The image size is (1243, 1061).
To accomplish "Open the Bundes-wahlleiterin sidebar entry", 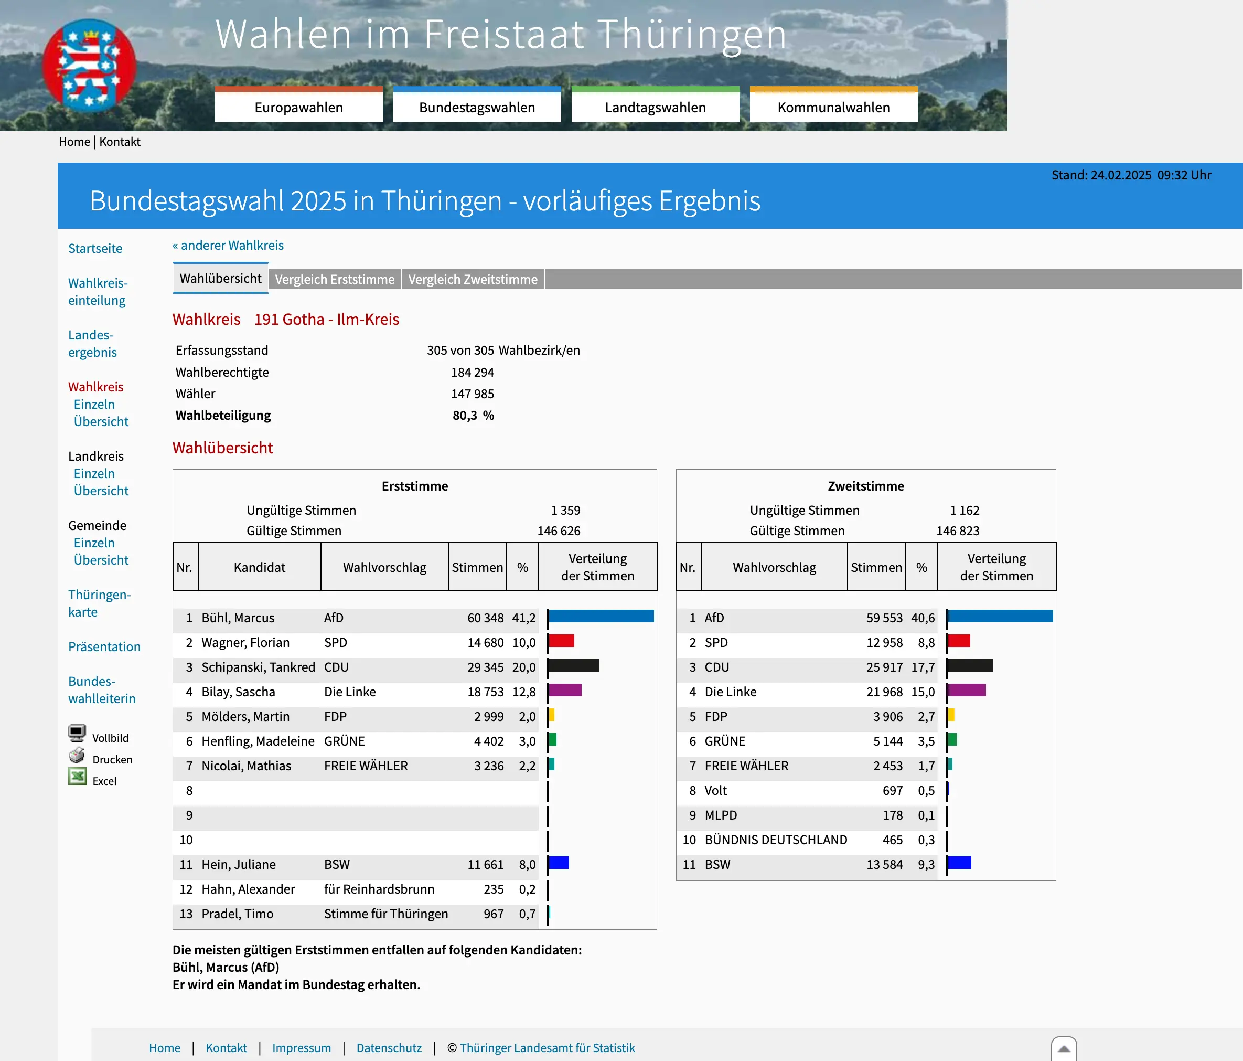I will (102, 689).
